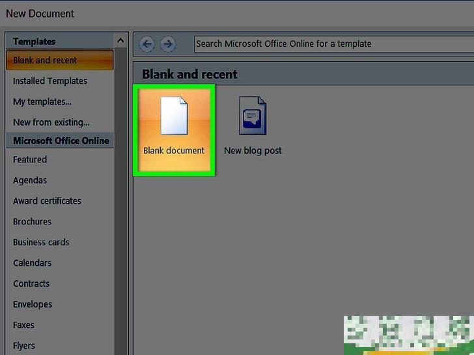Click the Office Online template search field
This screenshot has width=474, height=355.
pos(332,44)
